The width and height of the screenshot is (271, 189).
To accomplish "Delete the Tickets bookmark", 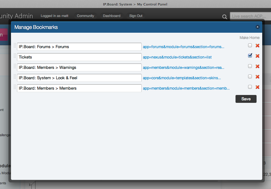I will [257, 56].
